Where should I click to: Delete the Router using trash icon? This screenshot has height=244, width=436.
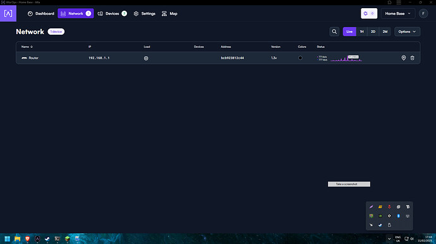coord(413,58)
